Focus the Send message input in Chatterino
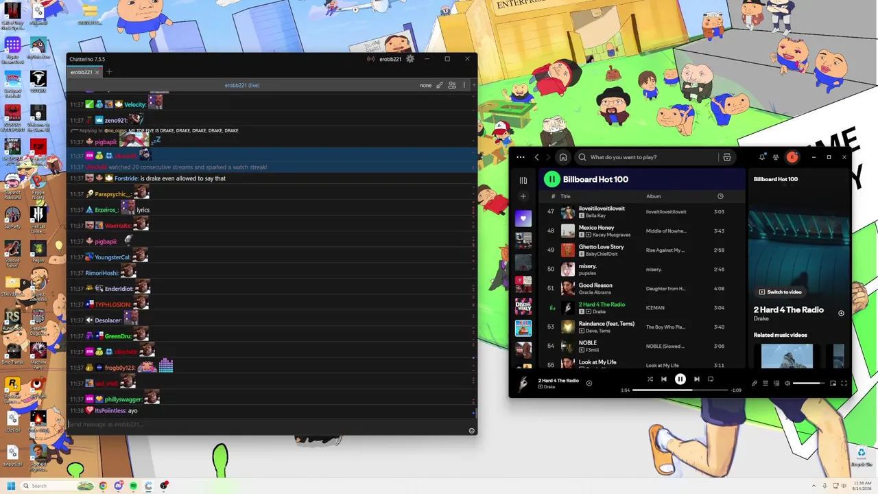 (268, 424)
